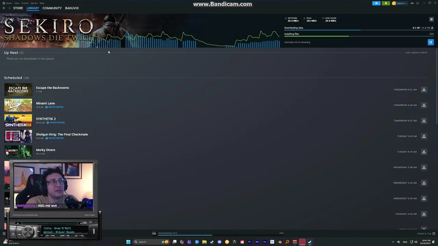438x246 pixels.
Task: Open SYNTHETIK 2 game thumbnail
Action: tap(18, 121)
